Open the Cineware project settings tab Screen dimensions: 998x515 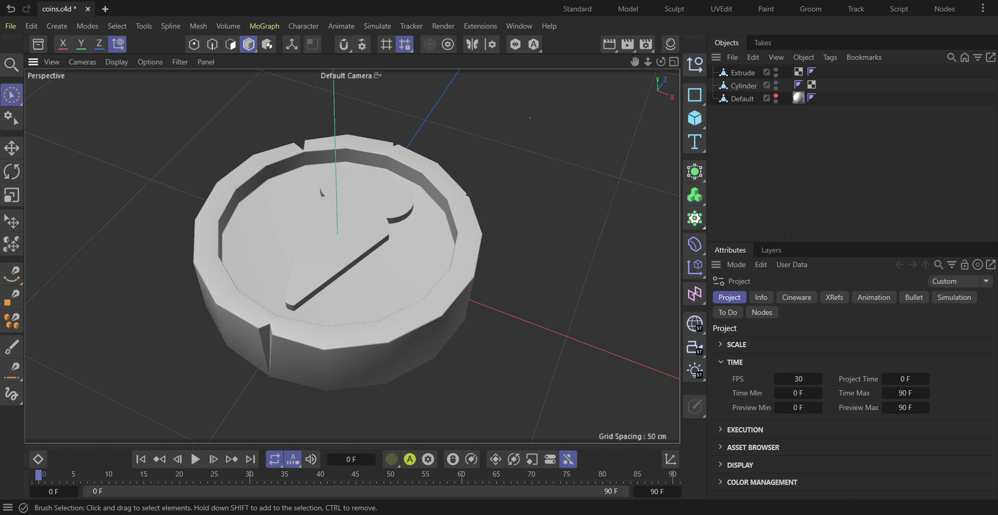(x=796, y=297)
